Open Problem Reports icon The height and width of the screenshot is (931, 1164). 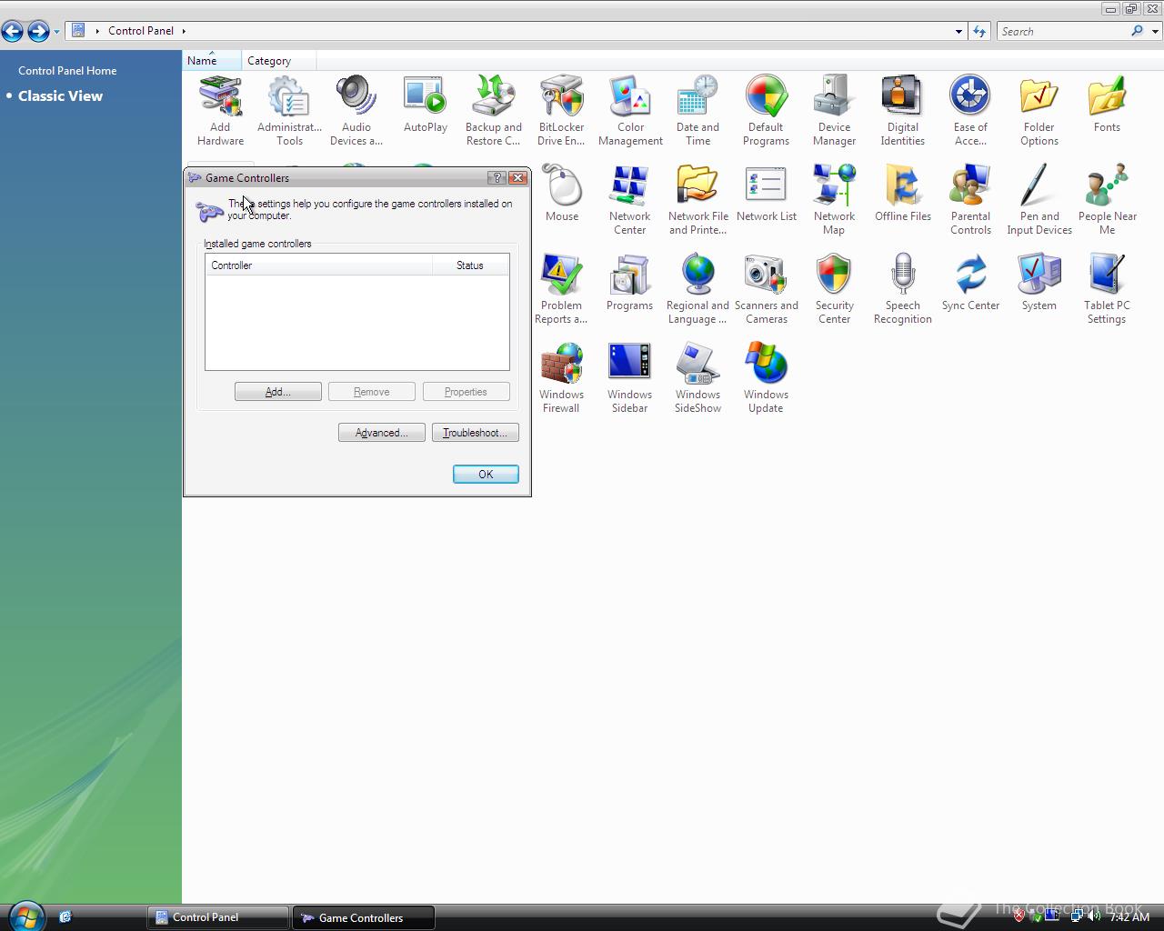(x=561, y=289)
